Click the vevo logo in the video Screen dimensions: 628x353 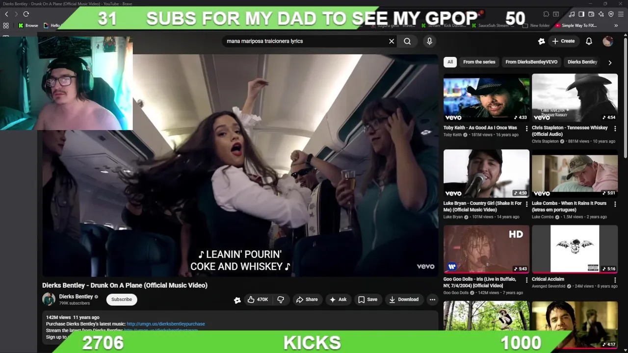click(425, 266)
